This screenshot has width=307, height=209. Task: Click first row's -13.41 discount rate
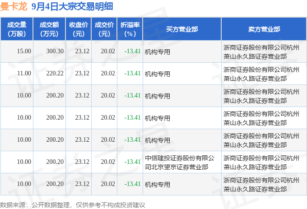[x=133, y=51]
